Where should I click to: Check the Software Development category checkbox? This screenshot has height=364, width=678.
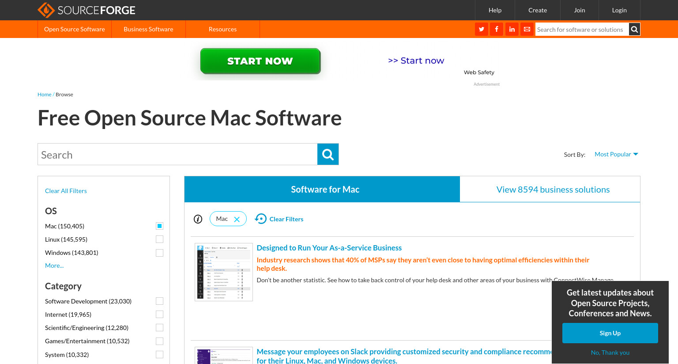point(160,301)
